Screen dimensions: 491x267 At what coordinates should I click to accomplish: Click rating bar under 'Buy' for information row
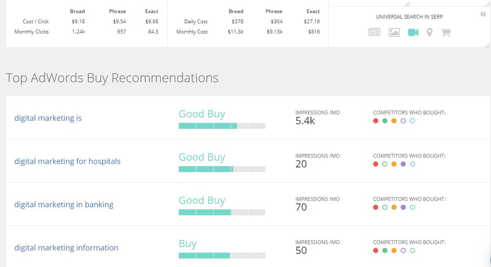222,256
